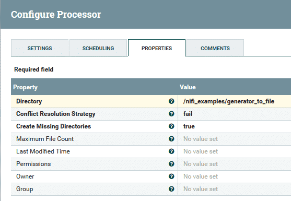Select the Create Missing Directories property name
This screenshot has width=291, height=201.
pos(54,126)
